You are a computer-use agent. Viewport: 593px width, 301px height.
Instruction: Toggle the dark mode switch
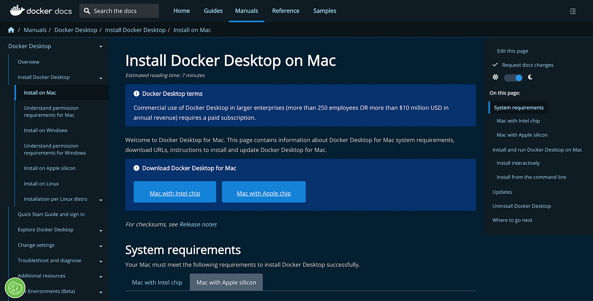[x=513, y=77]
